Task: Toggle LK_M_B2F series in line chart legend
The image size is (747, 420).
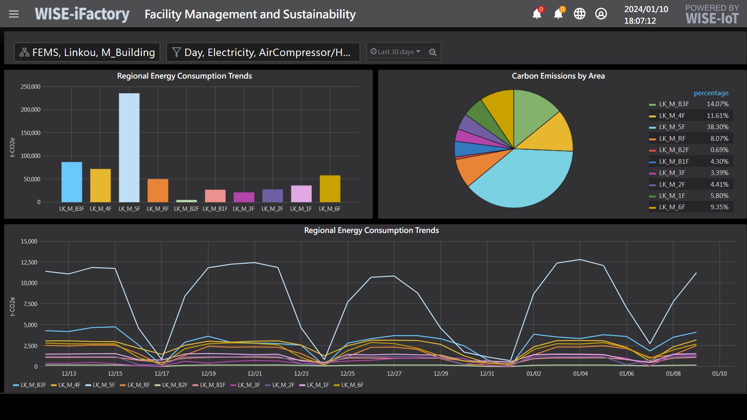Action: [x=171, y=385]
